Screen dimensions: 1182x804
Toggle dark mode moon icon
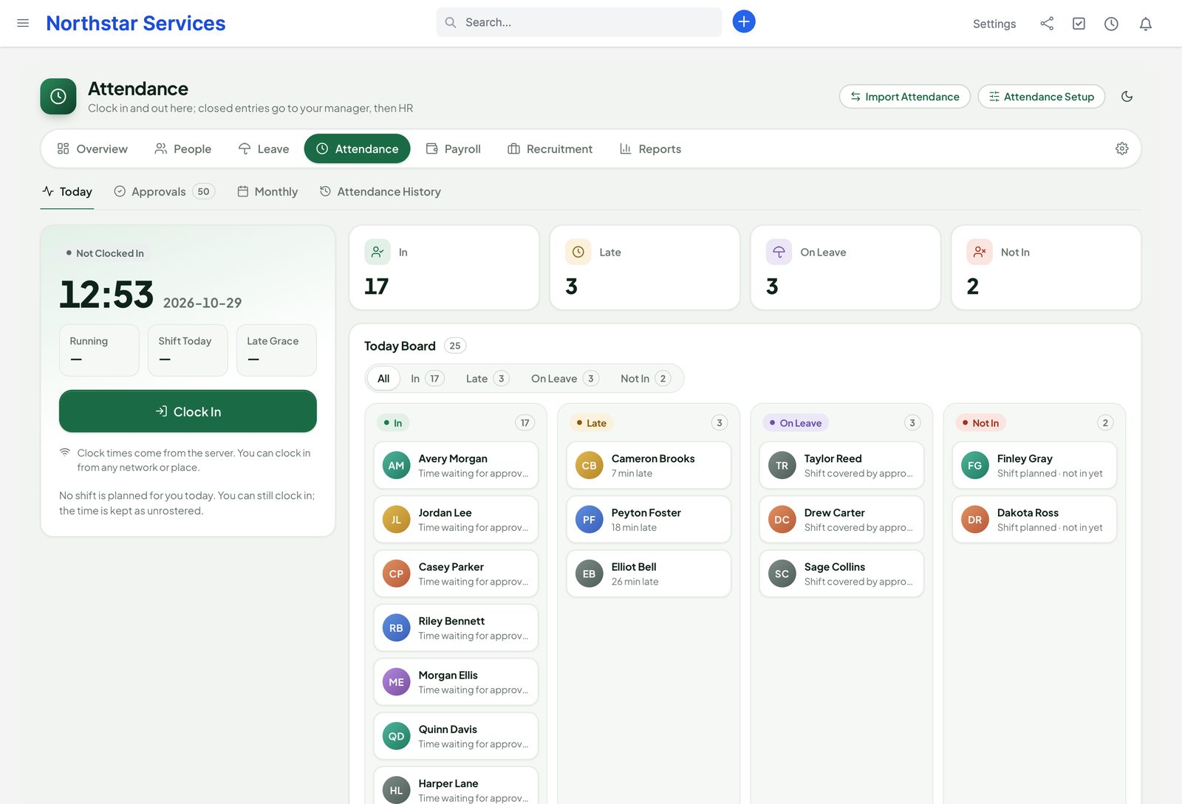tap(1127, 97)
